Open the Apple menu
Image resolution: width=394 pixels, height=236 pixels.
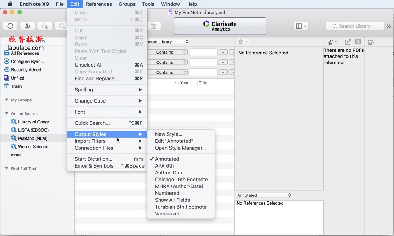pos(9,4)
